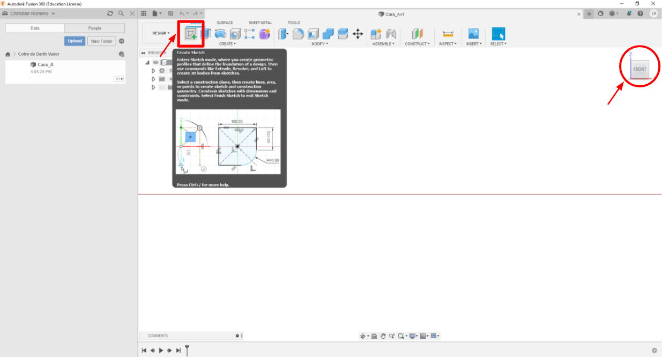662x357 pixels.
Task: Refresh the data panel
Action: coord(110,13)
